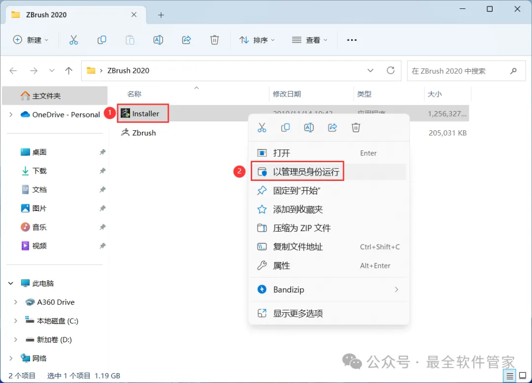
Task: Click the Rename icon in the context menu
Action: point(309,128)
